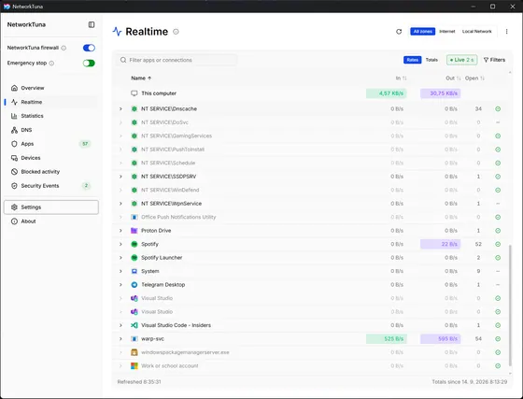This screenshot has height=399, width=523.
Task: Expand the NT SERVICE\WpnService row
Action: pos(120,204)
